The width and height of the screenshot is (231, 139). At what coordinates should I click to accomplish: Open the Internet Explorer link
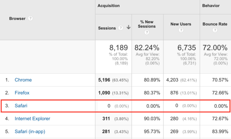32,118
